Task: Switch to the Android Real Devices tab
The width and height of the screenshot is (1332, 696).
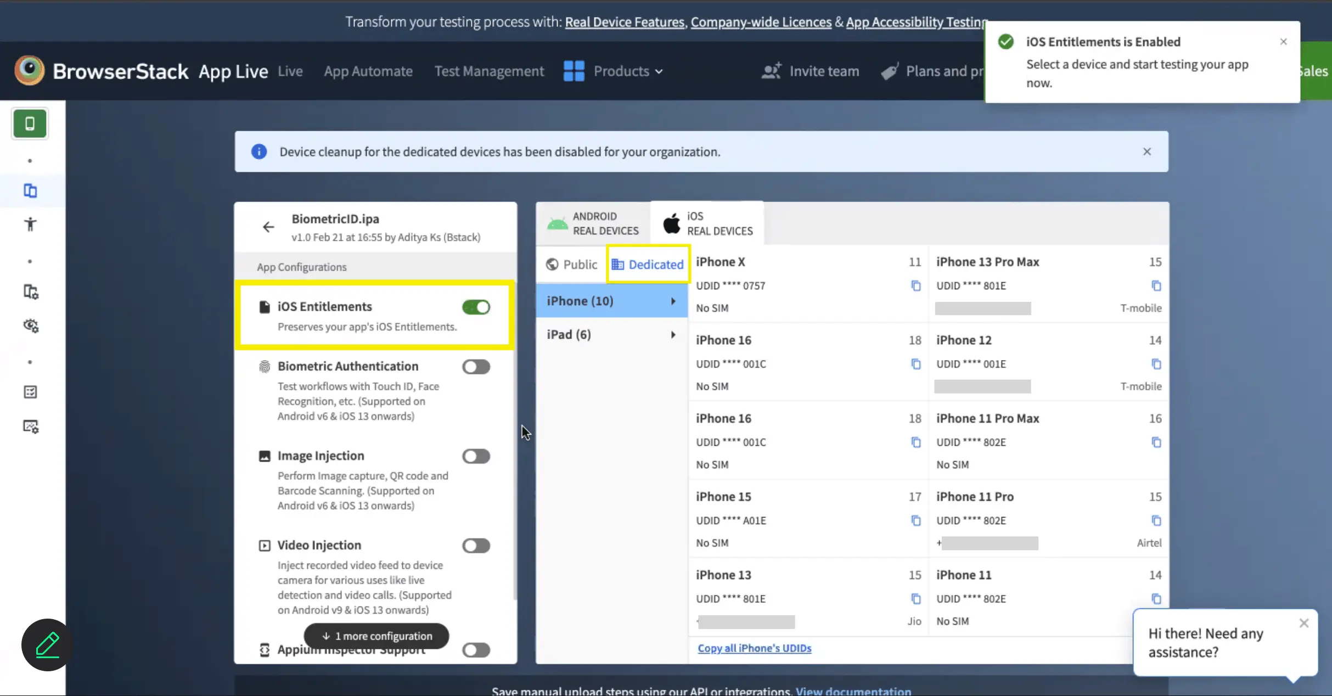Action: point(593,223)
